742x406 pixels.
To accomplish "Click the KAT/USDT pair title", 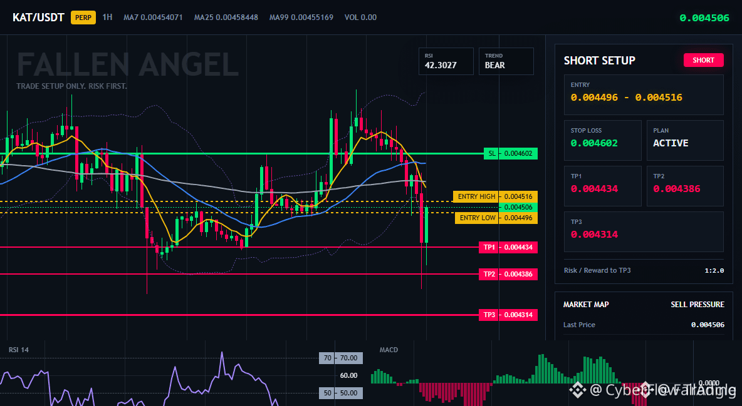I will pyautogui.click(x=38, y=18).
